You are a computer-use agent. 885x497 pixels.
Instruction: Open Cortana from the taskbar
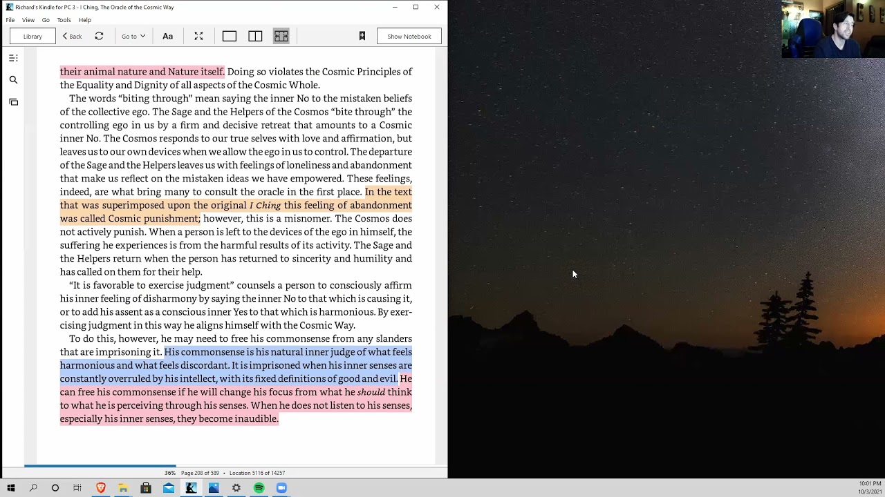[x=55, y=488]
